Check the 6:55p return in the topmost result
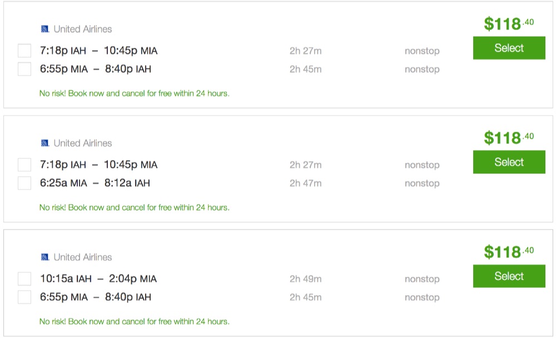556x339 pixels. pyautogui.click(x=24, y=69)
